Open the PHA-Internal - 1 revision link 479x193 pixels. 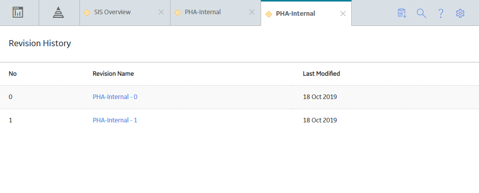(115, 120)
